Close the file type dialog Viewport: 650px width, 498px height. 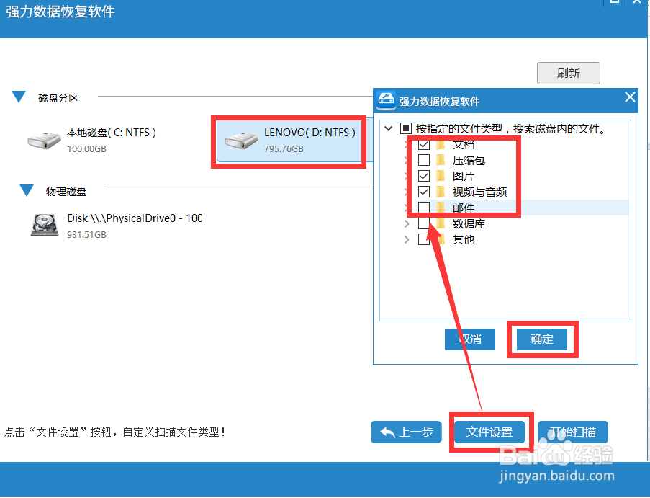coord(630,97)
